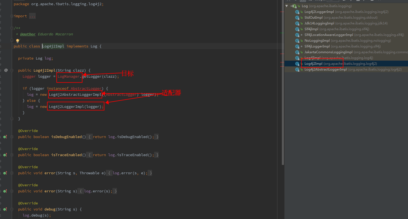Image resolution: width=408 pixels, height=219 pixels.
Task: Select Slf4jLocationAwareLoggerImpl in the hierarchy
Action: click(x=328, y=35)
